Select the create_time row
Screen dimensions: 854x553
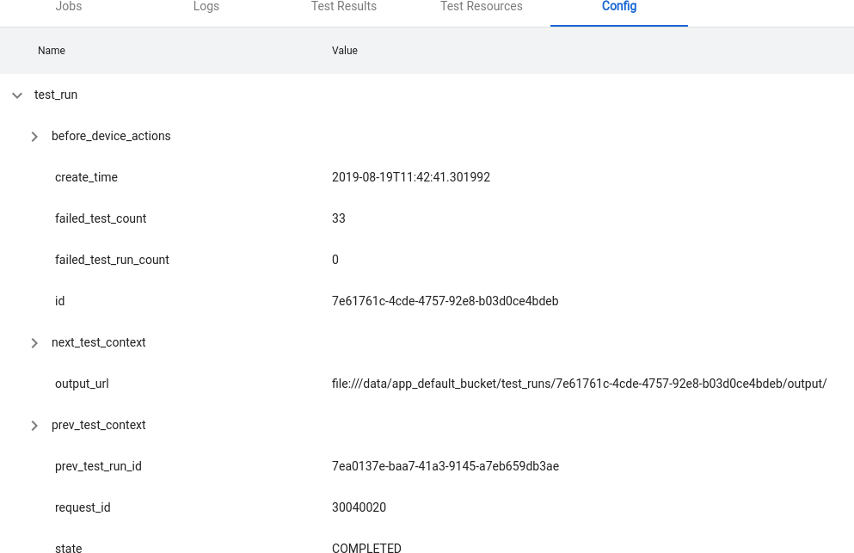point(86,177)
